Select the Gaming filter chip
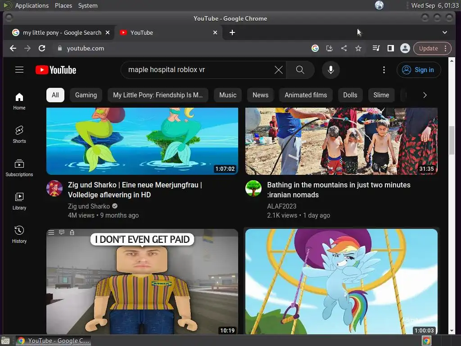461x346 pixels. 86,95
